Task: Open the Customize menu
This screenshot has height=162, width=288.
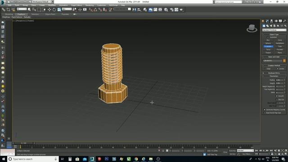Action: (x=101, y=5)
